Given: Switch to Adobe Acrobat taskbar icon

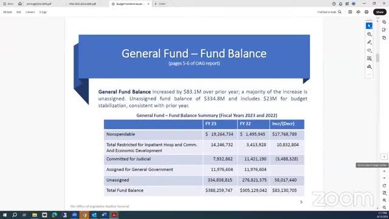Looking at the screenshot, I should 114,215.
